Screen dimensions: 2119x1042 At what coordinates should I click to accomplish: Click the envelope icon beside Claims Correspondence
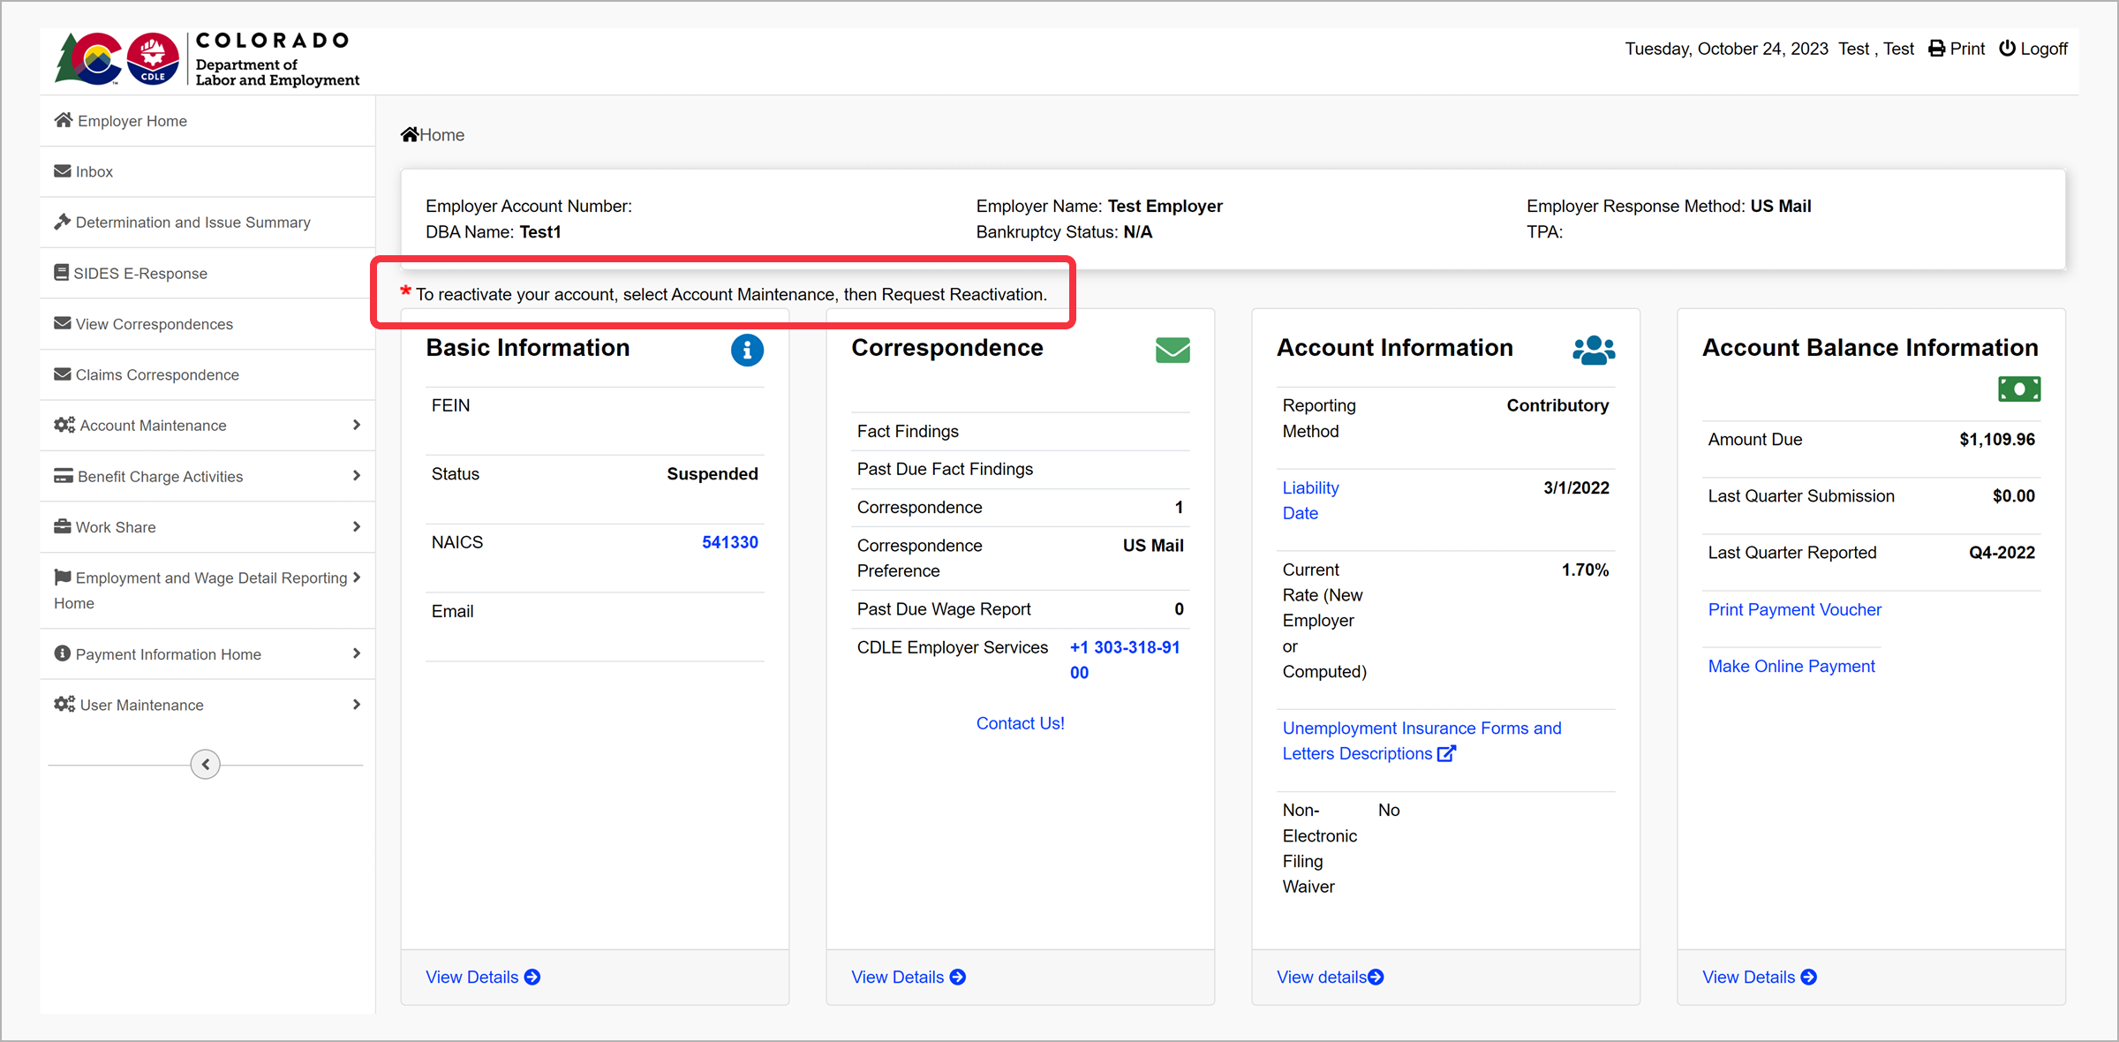pyautogui.click(x=63, y=374)
